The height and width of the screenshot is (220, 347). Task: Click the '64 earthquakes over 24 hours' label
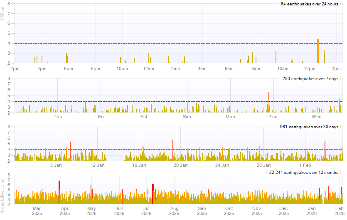coord(310,4)
